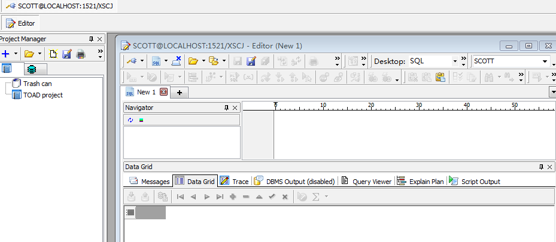Expand the open file dropdown arrow in Editor
The width and height of the screenshot is (556, 242).
[x=203, y=61]
